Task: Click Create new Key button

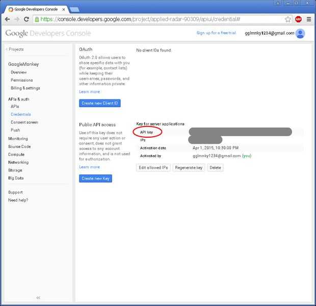Action: [x=95, y=178]
